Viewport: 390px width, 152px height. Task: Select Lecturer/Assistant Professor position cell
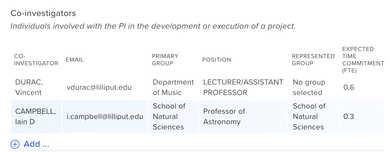tap(243, 87)
